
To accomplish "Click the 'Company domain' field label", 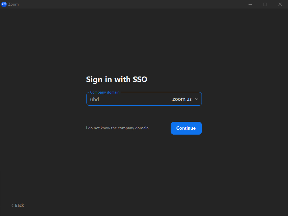I will point(105,92).
